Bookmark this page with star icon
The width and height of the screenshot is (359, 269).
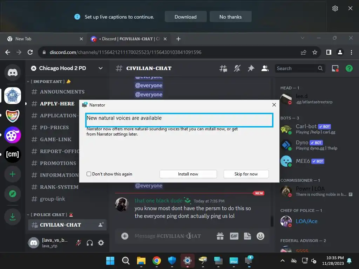[x=315, y=52]
